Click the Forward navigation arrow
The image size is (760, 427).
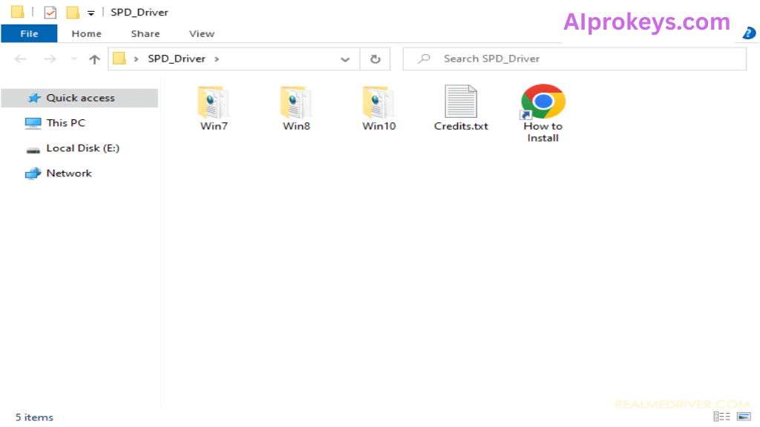[x=50, y=59]
